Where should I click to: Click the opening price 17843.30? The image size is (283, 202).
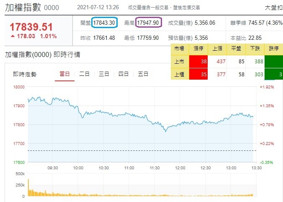click(x=105, y=23)
